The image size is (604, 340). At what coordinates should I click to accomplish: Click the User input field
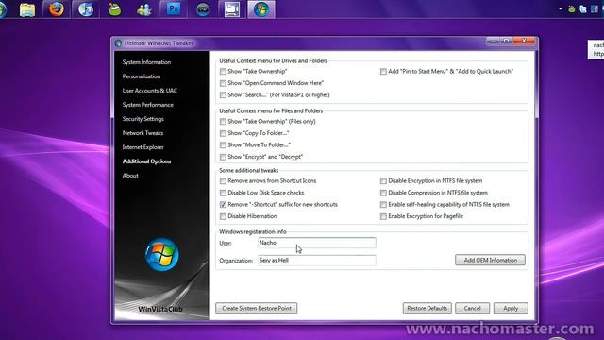click(x=317, y=243)
